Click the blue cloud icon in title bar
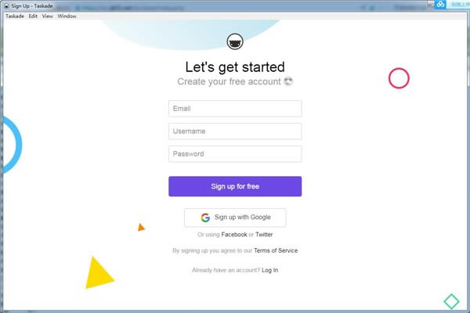This screenshot has width=470, height=313. (440, 4)
